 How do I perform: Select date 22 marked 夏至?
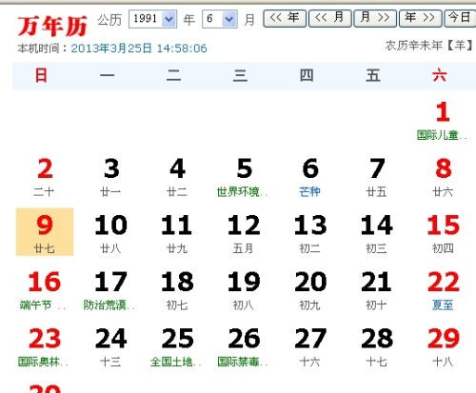(443, 290)
